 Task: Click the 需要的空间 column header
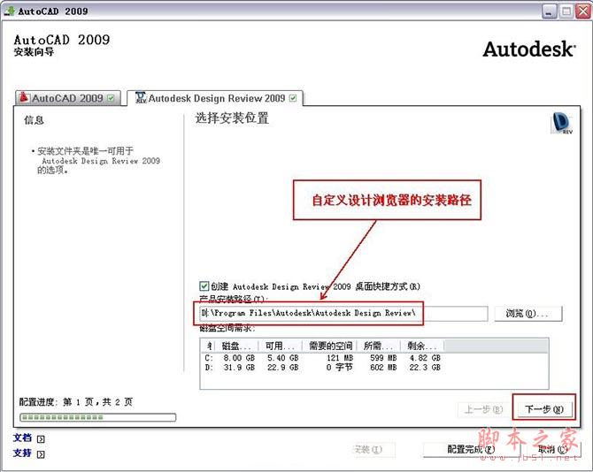click(329, 346)
